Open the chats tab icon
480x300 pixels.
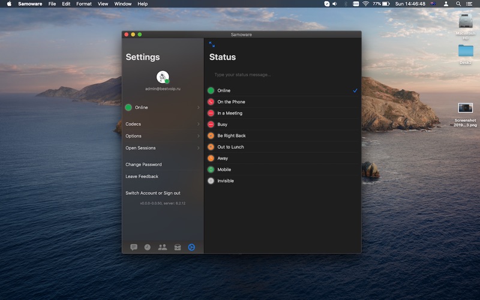[133, 247]
